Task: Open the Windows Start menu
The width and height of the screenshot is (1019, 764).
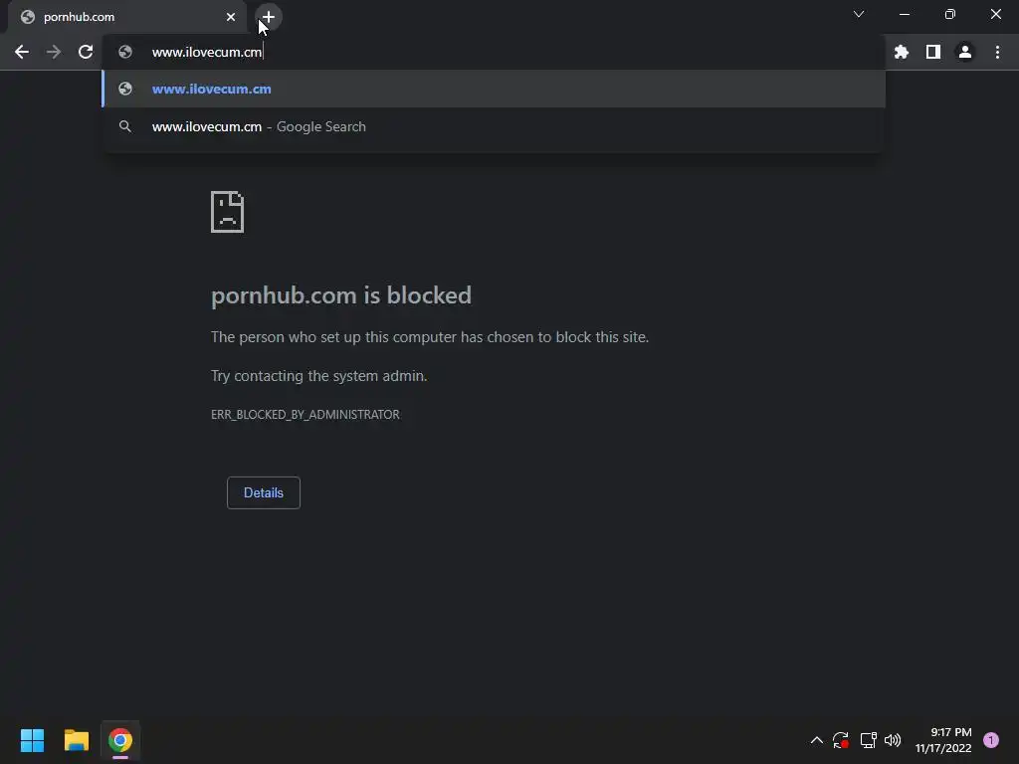Action: [x=32, y=740]
